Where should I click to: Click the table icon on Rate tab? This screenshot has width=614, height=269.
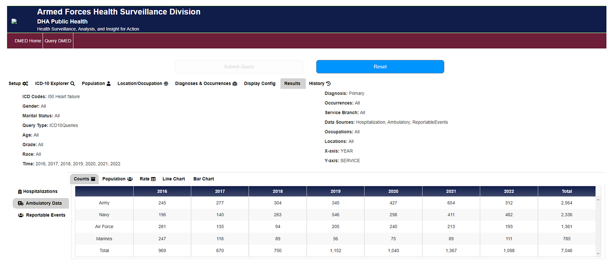coord(153,179)
